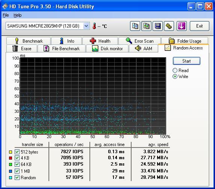This screenshot has width=215, height=189.
Task: Click the copy text to clipboard icon
Action: [135, 26]
